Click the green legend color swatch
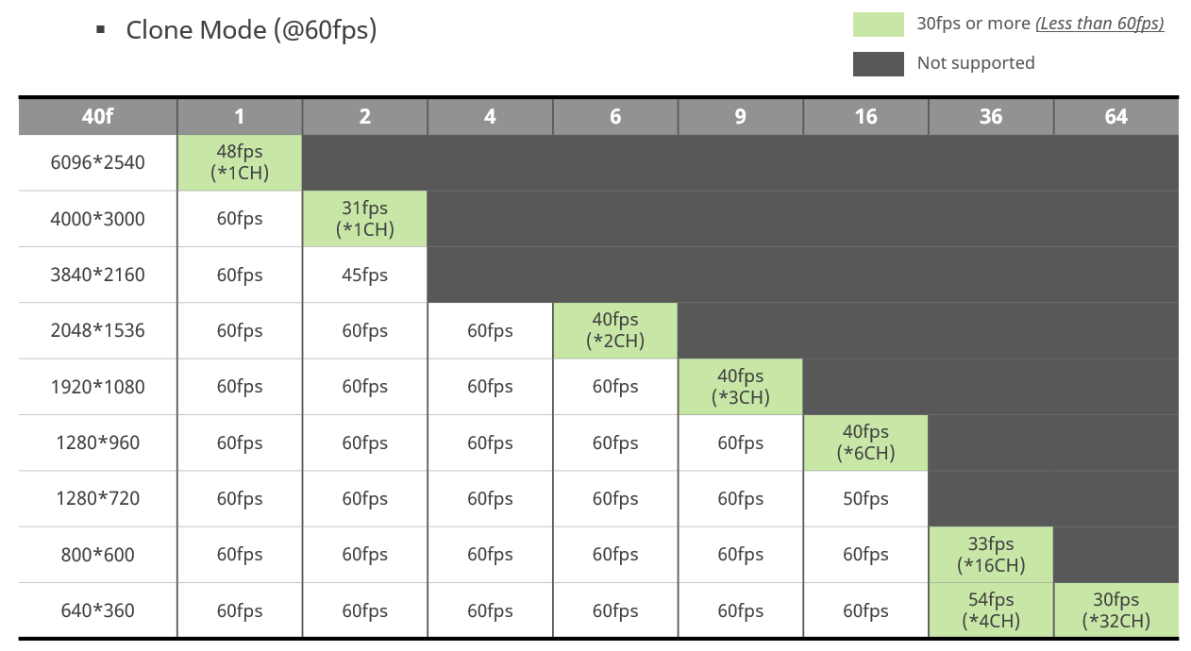Image resolution: width=1191 pixels, height=651 pixels. 878,25
